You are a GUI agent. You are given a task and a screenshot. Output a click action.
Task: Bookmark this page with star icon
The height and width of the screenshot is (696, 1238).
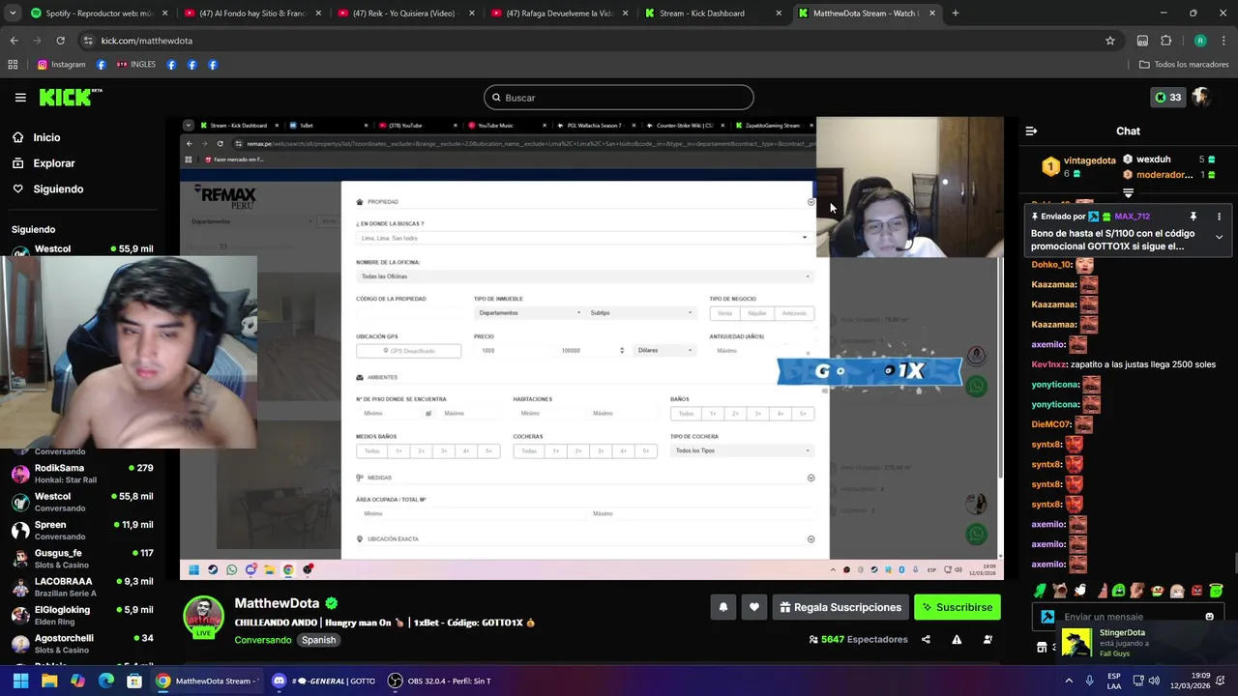pyautogui.click(x=1110, y=41)
